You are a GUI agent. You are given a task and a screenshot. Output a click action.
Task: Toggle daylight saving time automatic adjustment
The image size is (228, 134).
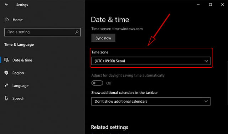click(97, 83)
